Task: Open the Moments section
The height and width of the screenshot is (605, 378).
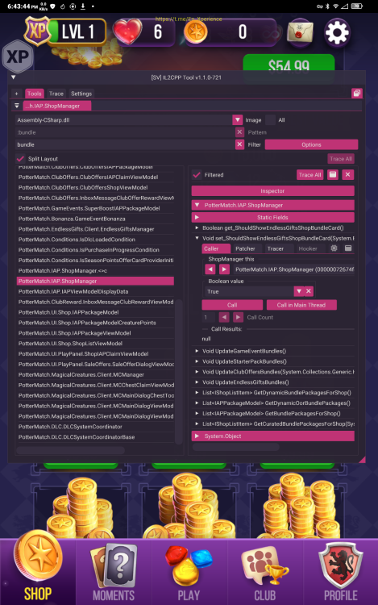Action: coord(114,572)
